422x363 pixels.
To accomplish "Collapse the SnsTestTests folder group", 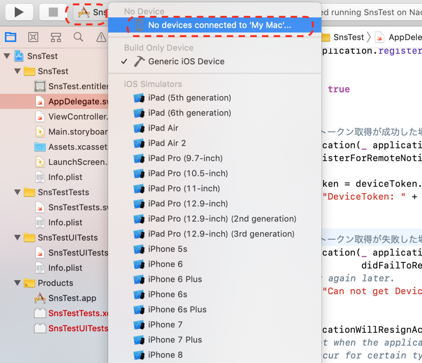I will pos(17,192).
